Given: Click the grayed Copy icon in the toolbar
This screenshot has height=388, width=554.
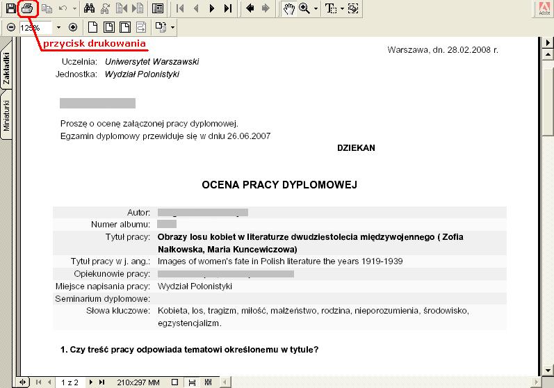Looking at the screenshot, I should pos(47,8).
